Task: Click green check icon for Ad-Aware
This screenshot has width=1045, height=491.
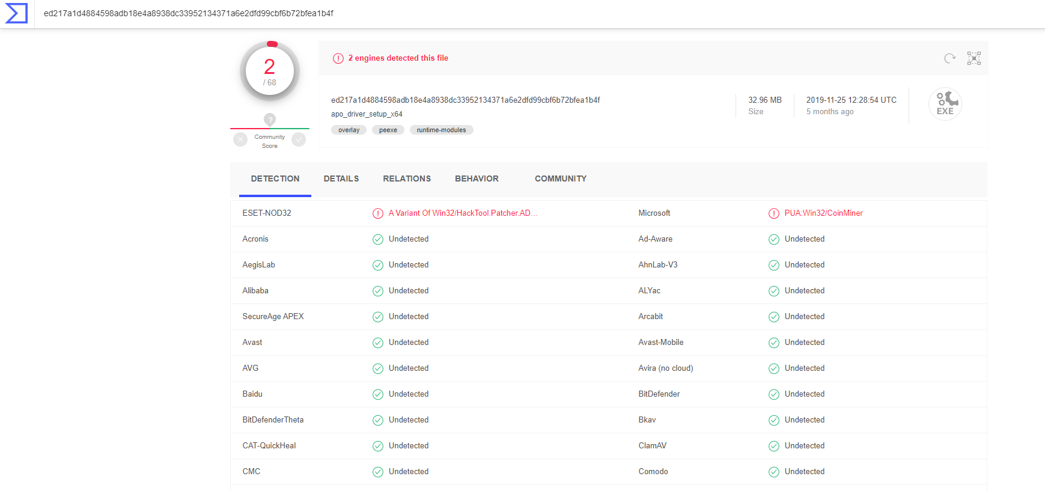Action: 774,239
